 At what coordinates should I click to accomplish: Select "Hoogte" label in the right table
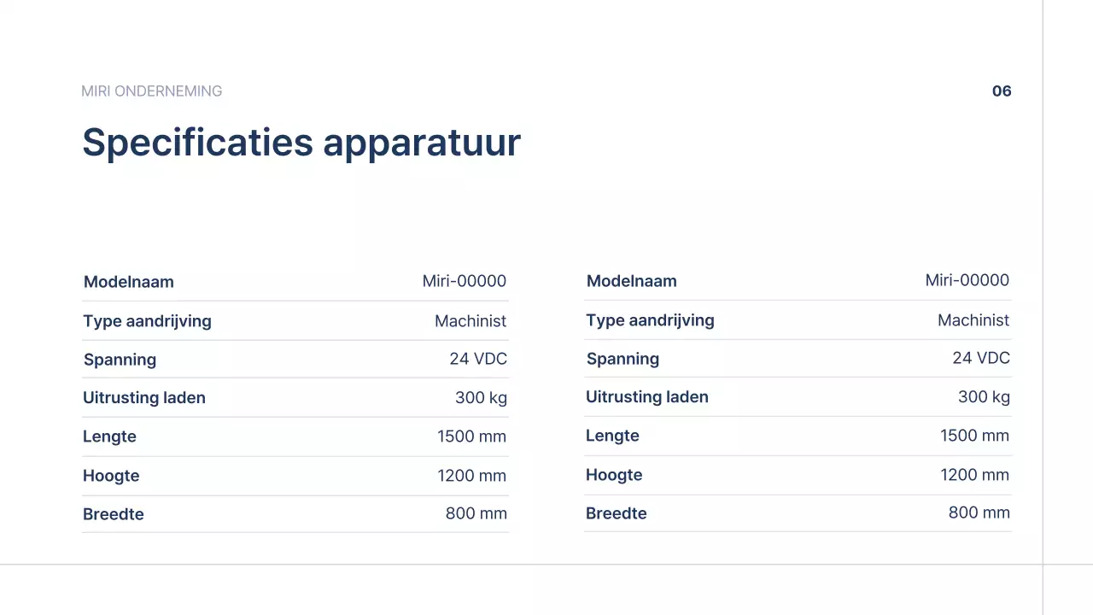pos(614,475)
